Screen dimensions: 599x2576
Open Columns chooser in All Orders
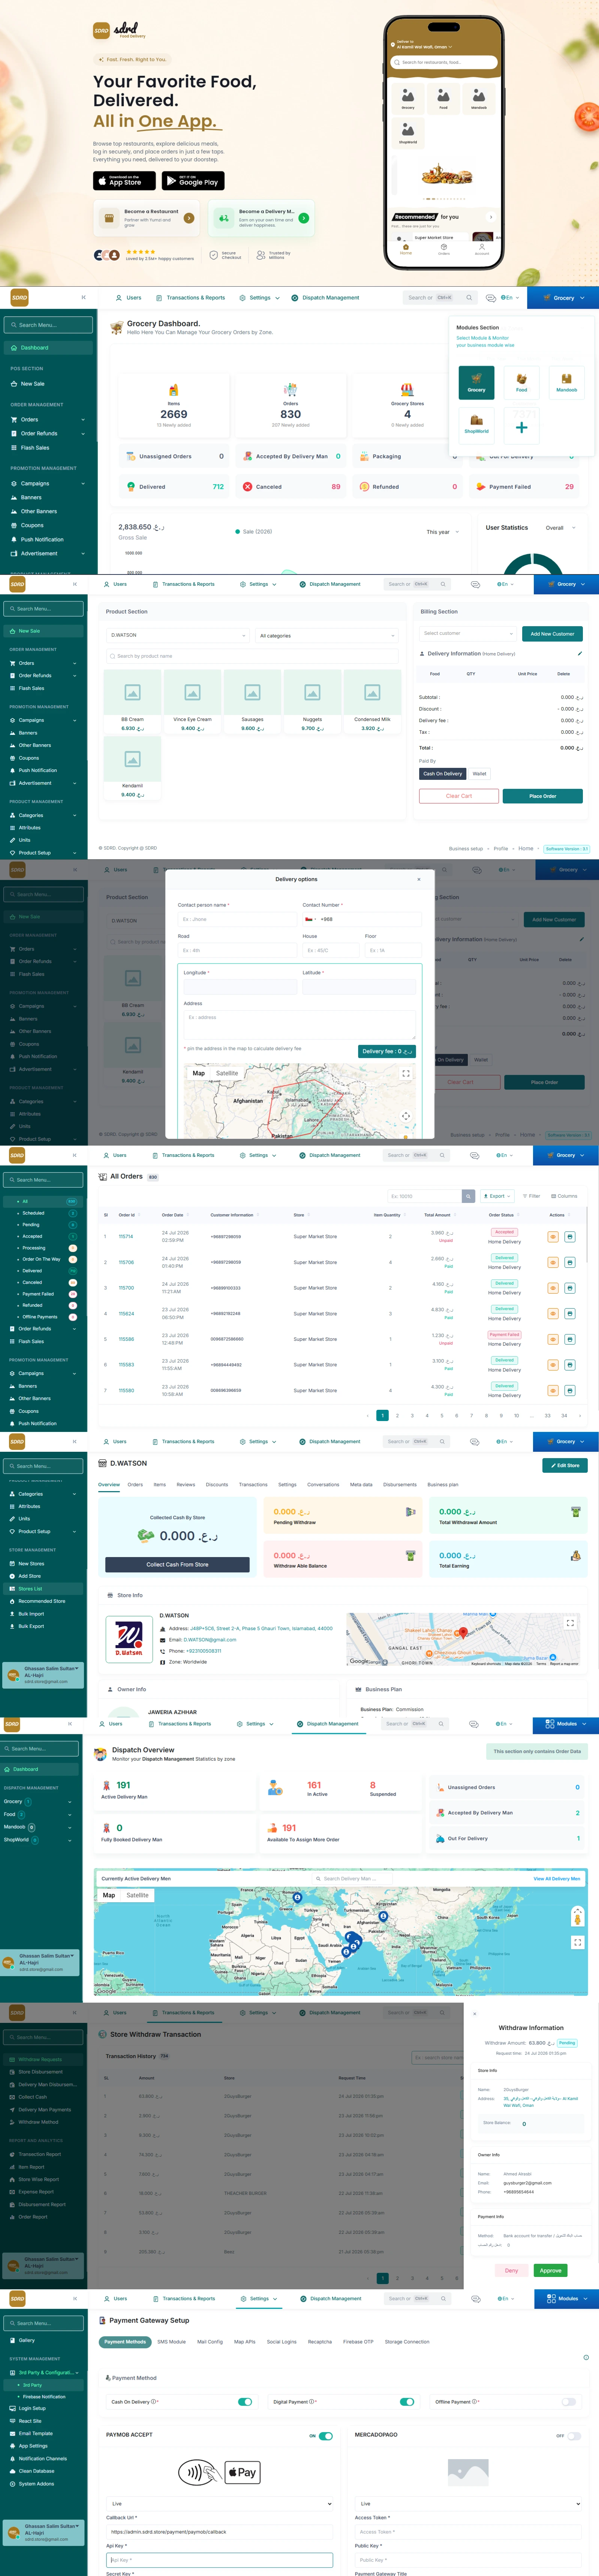click(564, 1196)
